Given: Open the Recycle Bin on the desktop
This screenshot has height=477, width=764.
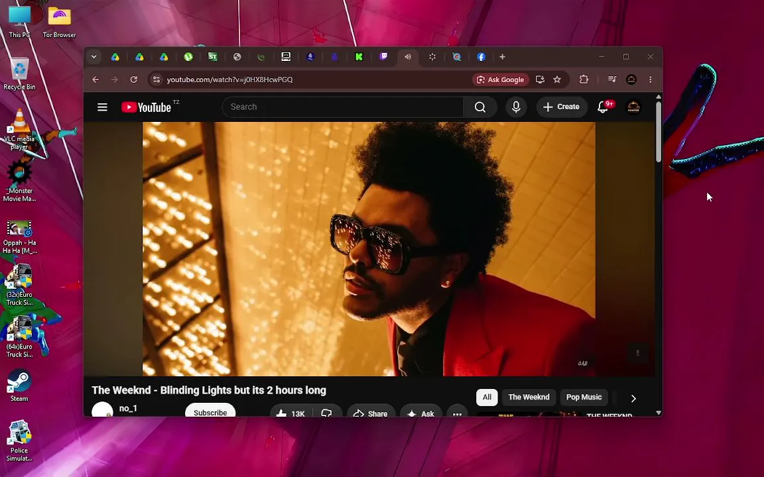Looking at the screenshot, I should click(19, 74).
